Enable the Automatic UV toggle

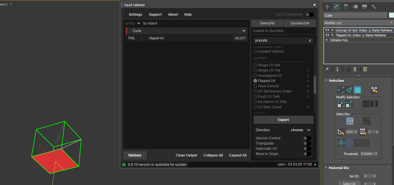point(307,149)
